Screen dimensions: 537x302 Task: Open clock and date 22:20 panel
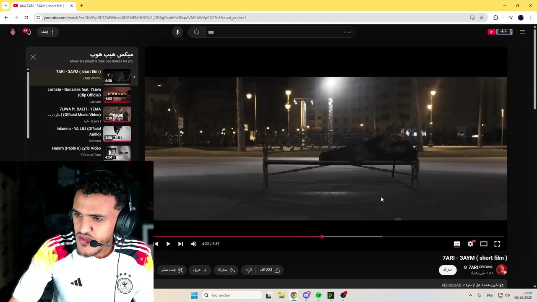pyautogui.click(x=523, y=295)
